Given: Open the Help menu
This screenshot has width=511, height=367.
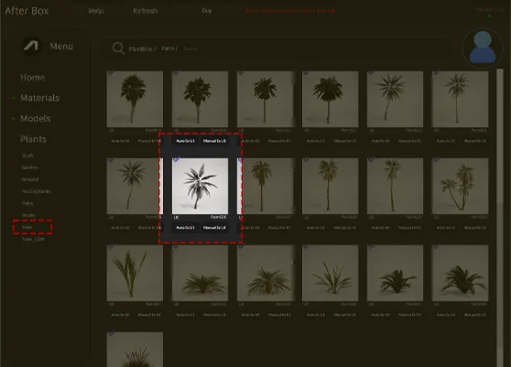Looking at the screenshot, I should (x=96, y=11).
